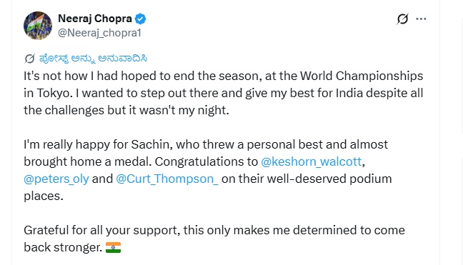Click the blue verified badge

(x=141, y=19)
